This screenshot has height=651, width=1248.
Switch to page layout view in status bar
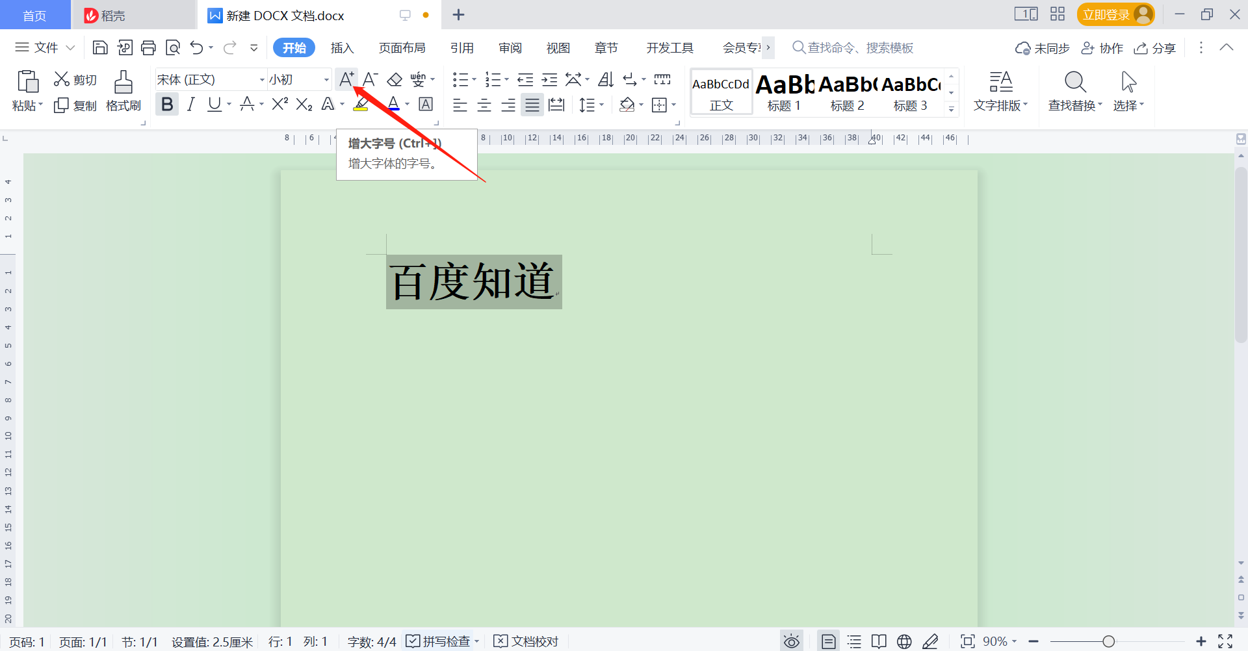point(828,641)
